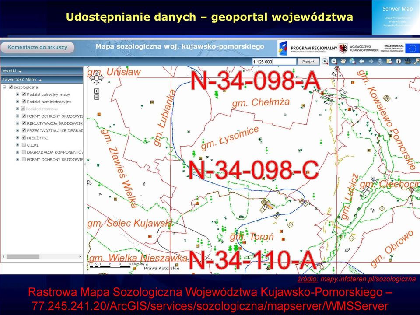Expand REKULTYWACJA ŚRODOWISKA node
Screen dimensions: 420x315
[x=17, y=123]
